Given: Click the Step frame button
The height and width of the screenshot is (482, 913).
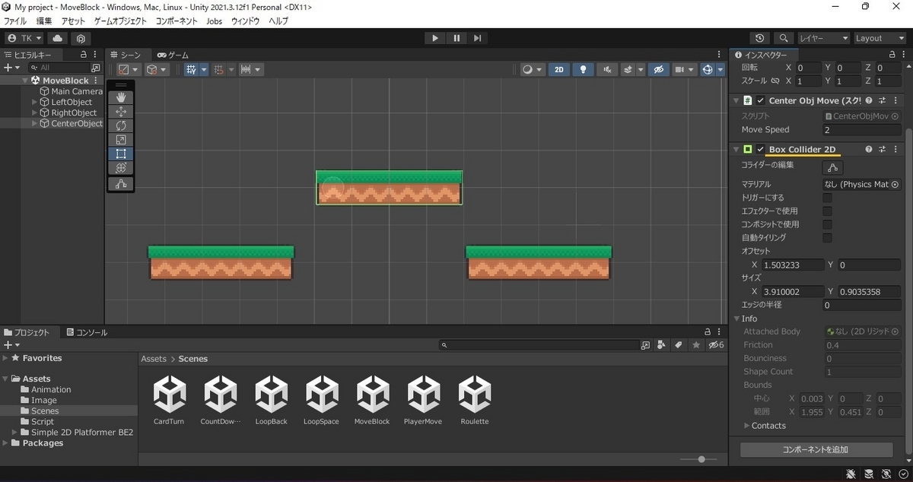Looking at the screenshot, I should [x=477, y=38].
